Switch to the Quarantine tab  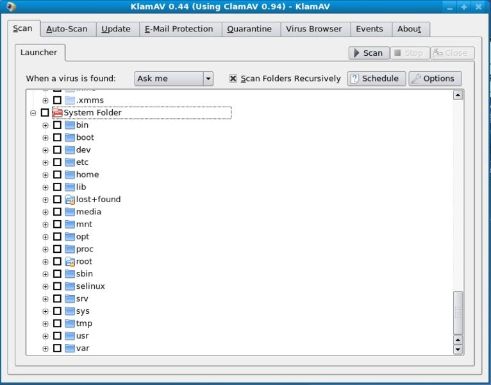tap(249, 29)
